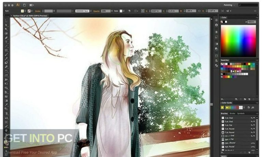Open the Basic brush definition dropdown
This screenshot has height=157, width=262.
pyautogui.click(x=91, y=11)
